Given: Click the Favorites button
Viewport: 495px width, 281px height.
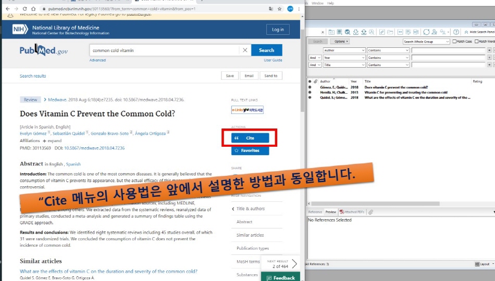Looking at the screenshot, I should point(250,150).
